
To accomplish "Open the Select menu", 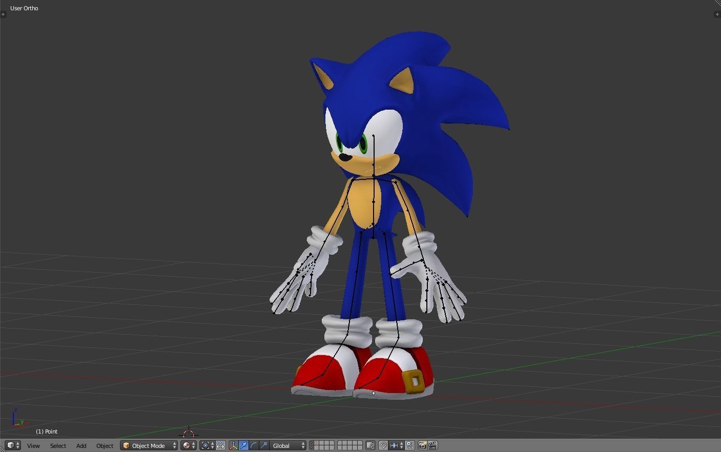I will [x=58, y=446].
